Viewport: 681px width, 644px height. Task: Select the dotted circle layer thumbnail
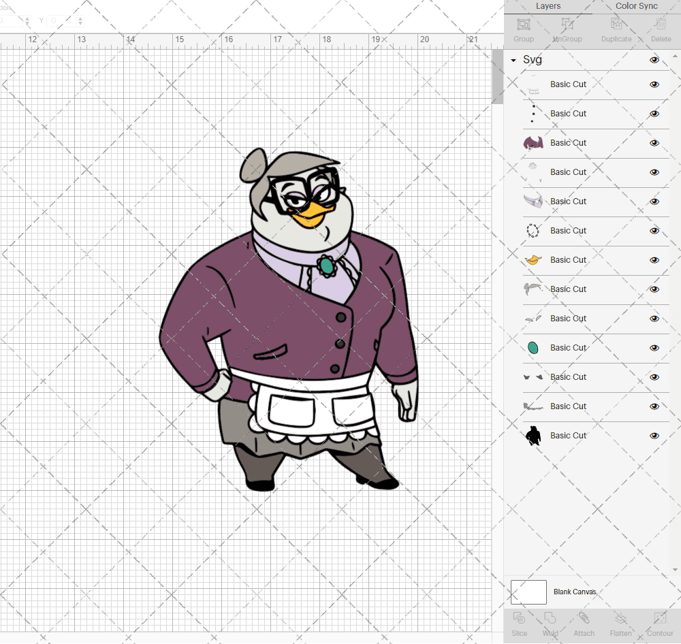[533, 231]
